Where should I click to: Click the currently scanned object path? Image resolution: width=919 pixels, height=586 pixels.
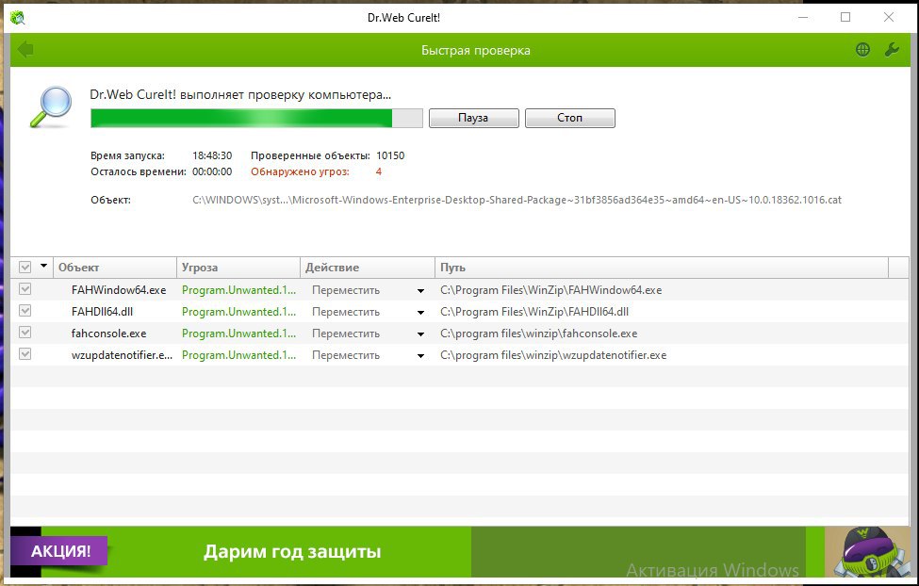point(517,200)
